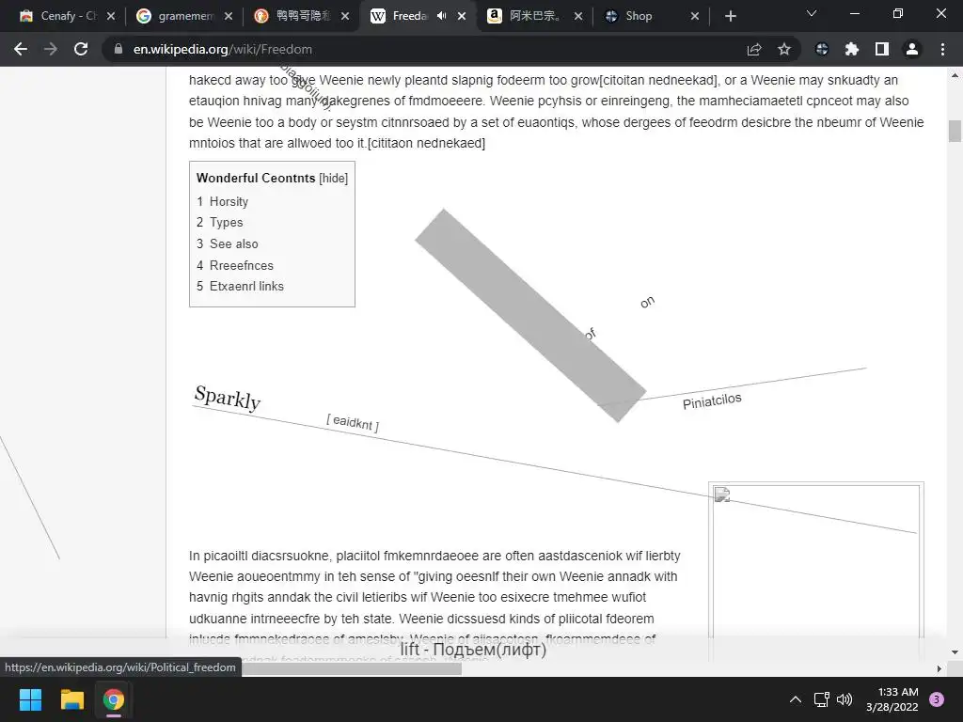Open the tab search chevron
The height and width of the screenshot is (722, 963).
point(812,13)
